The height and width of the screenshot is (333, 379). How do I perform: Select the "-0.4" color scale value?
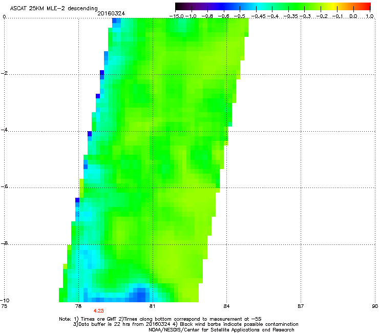tap(272, 16)
